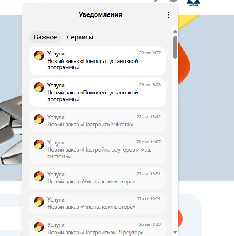The image size is (234, 236).
Task: Click the Услуги icon beside Настройка роутеров notification
Action: pos(39,144)
